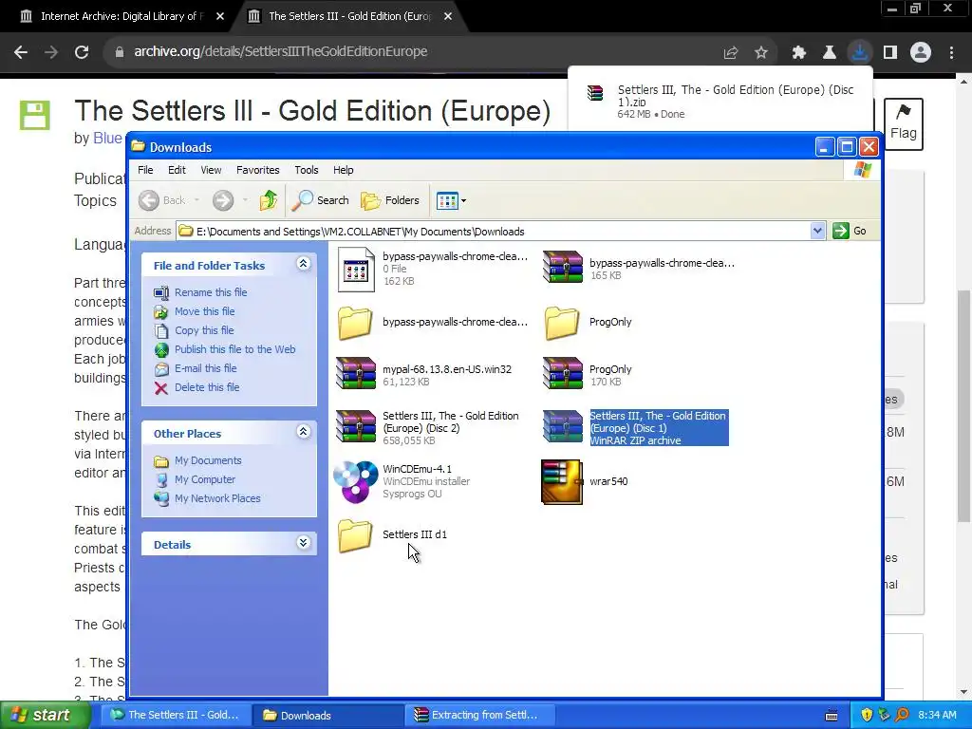Image resolution: width=972 pixels, height=729 pixels.
Task: Open Forward history dropdown arrow
Action: click(245, 200)
